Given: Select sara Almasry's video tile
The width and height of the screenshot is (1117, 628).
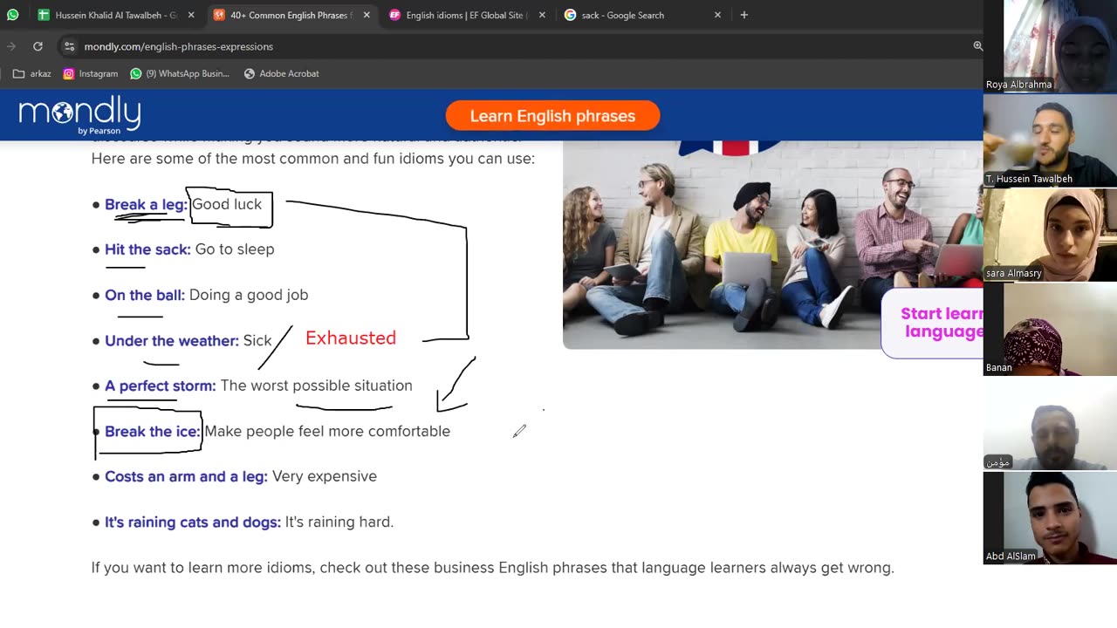Looking at the screenshot, I should (1050, 235).
